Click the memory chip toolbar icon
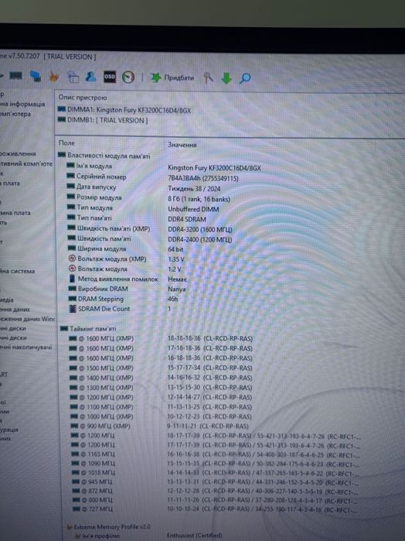405x541 pixels. (x=15, y=76)
